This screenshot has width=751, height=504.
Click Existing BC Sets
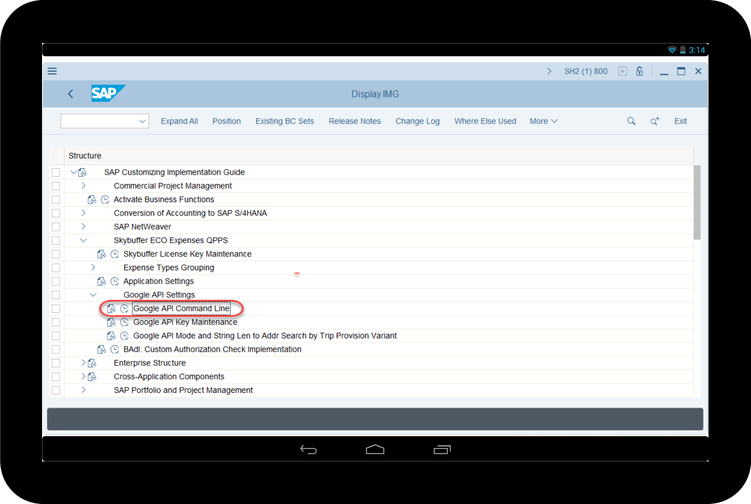(285, 121)
